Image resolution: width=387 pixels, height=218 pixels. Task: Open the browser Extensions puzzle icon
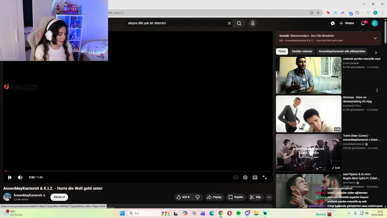coord(357,13)
